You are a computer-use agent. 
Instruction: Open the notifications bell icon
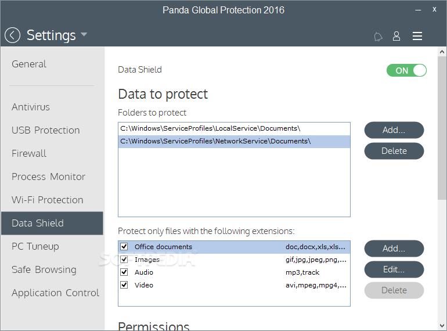(378, 37)
